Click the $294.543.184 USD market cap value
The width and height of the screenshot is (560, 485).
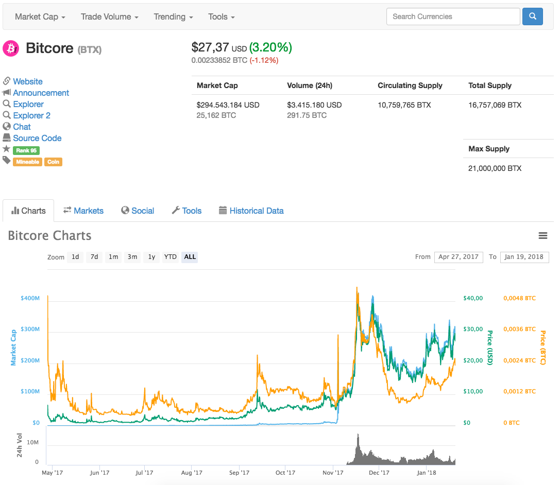[x=228, y=105]
